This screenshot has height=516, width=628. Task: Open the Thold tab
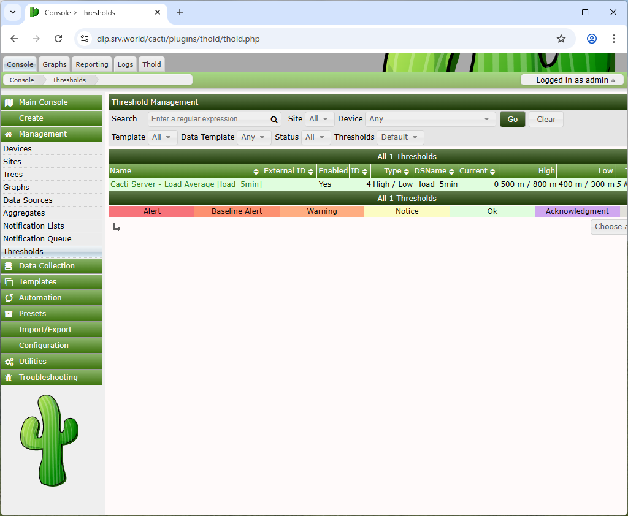click(151, 64)
